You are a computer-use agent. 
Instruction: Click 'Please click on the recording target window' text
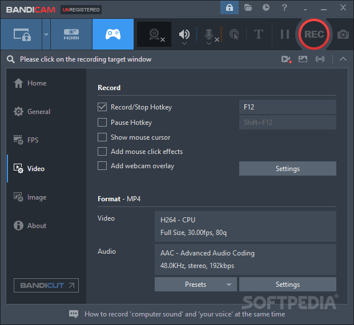pos(86,59)
